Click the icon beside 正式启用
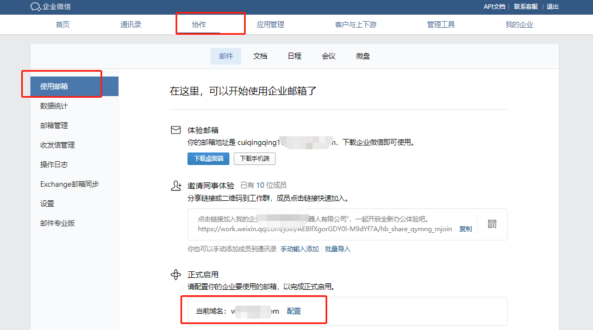The height and width of the screenshot is (330, 593). [x=176, y=274]
